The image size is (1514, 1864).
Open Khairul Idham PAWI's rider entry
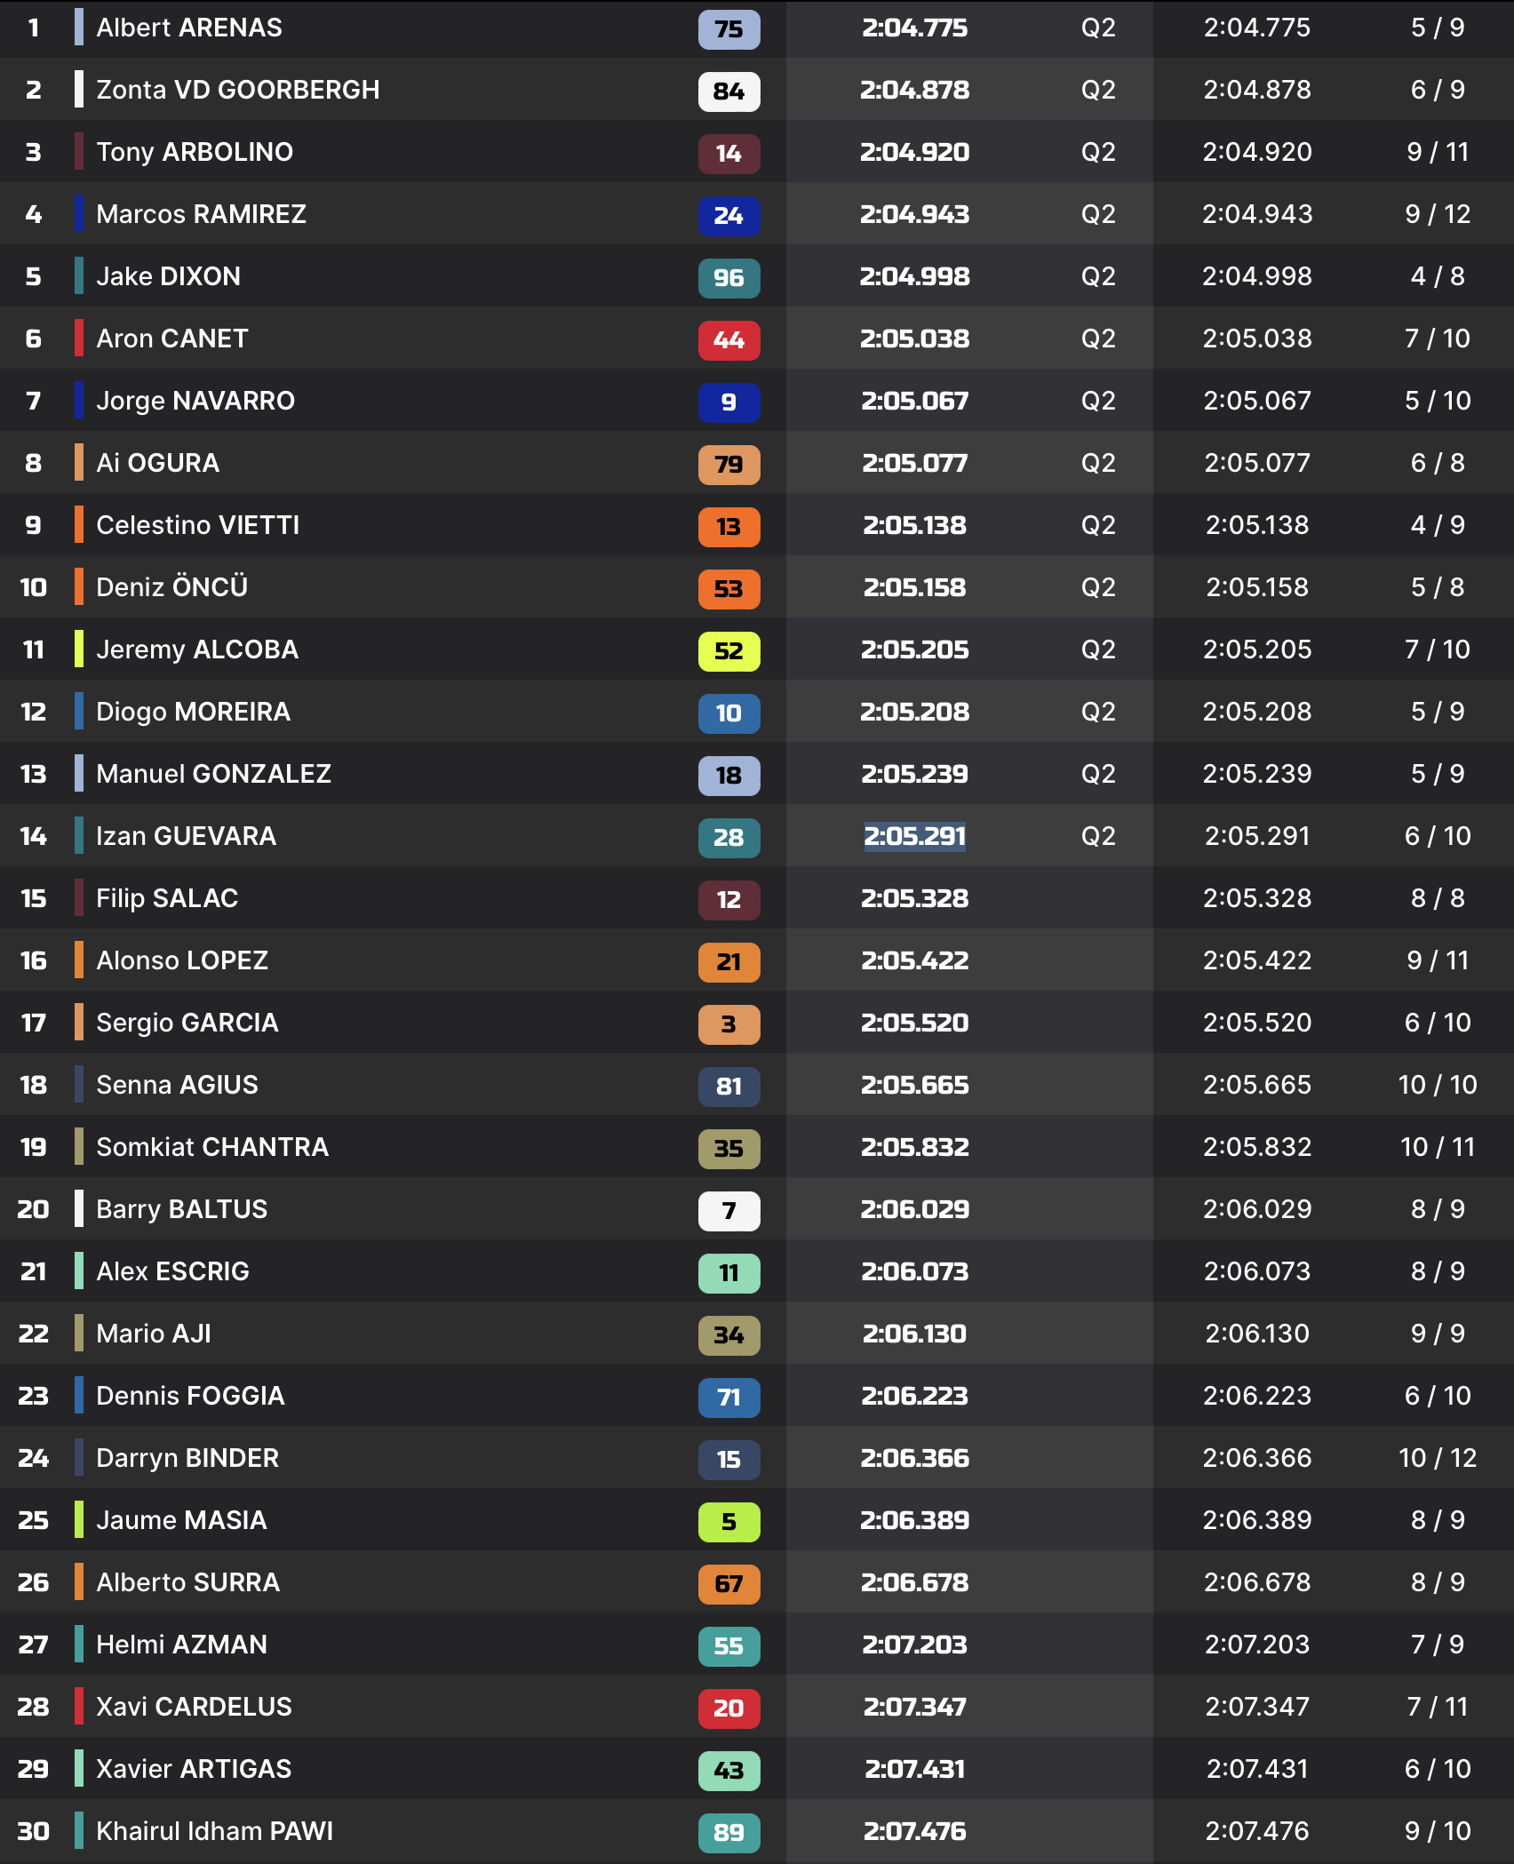pyautogui.click(x=214, y=1831)
